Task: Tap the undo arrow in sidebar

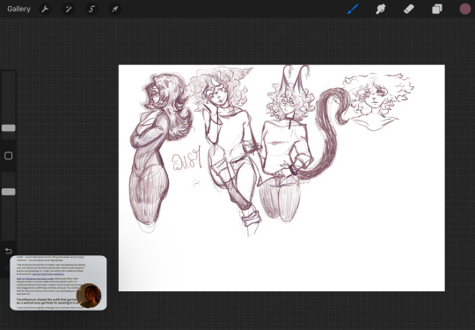Action: click(x=9, y=251)
